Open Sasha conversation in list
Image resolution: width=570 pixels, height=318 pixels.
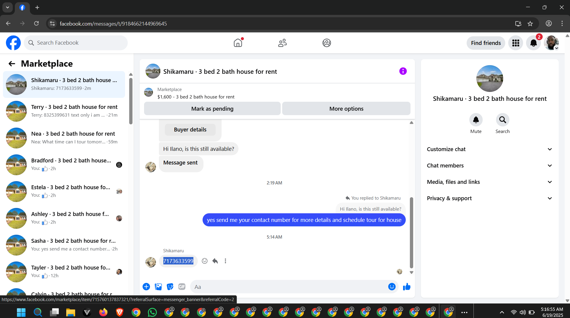click(x=64, y=245)
